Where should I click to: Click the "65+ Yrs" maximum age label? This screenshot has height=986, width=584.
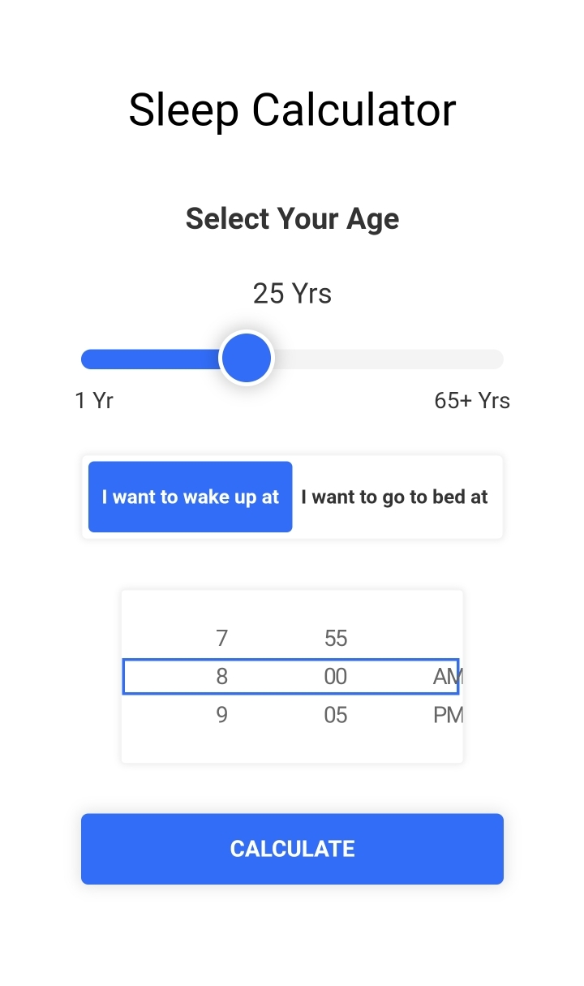(x=472, y=400)
